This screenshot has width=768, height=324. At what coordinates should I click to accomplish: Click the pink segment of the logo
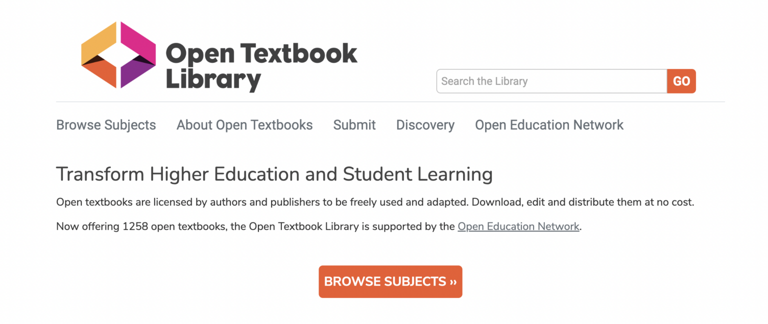click(x=138, y=40)
